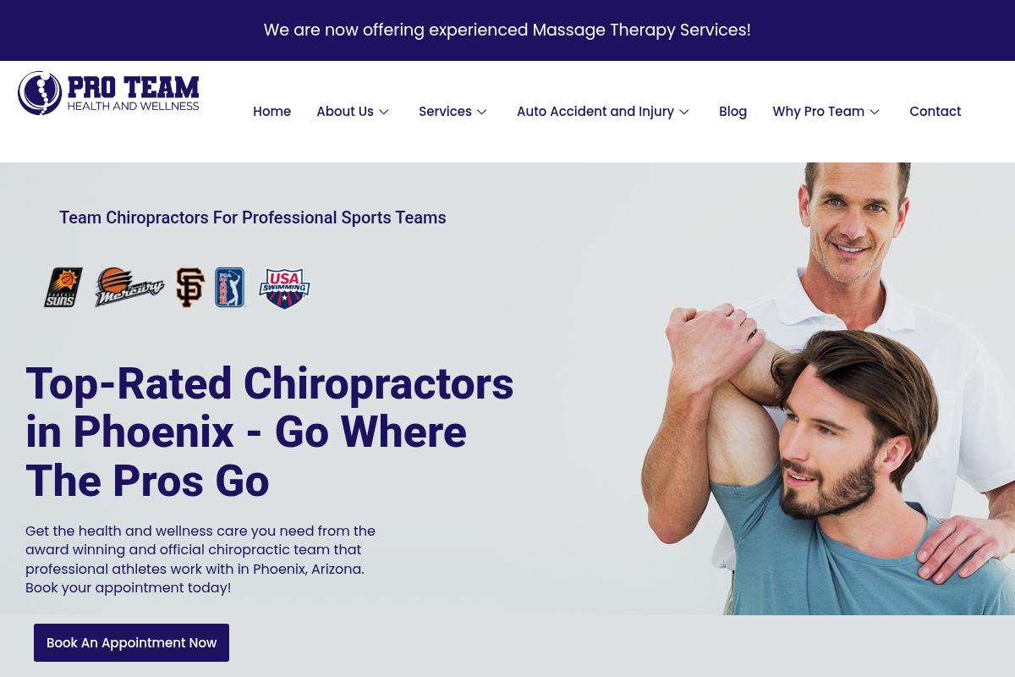
Task: Click the Pro Team Health and Wellness logo
Action: click(x=108, y=93)
